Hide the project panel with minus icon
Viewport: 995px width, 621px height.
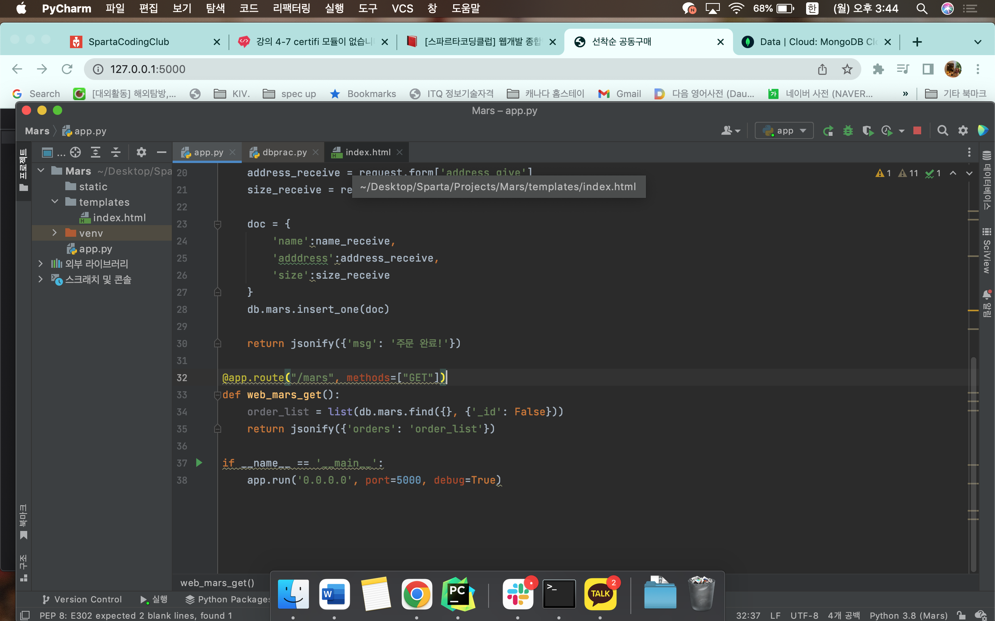(x=162, y=153)
